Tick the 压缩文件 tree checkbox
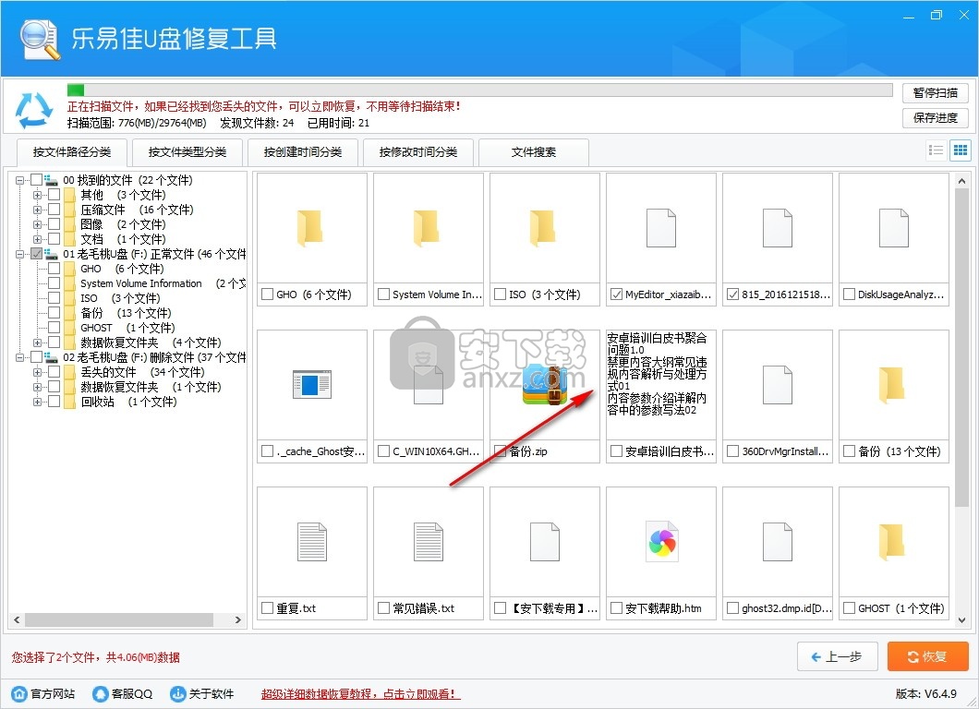 click(x=54, y=209)
